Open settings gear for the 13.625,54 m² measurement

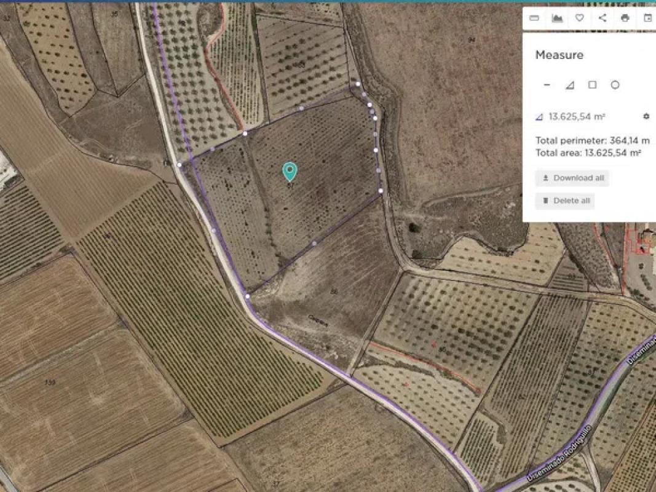(646, 116)
